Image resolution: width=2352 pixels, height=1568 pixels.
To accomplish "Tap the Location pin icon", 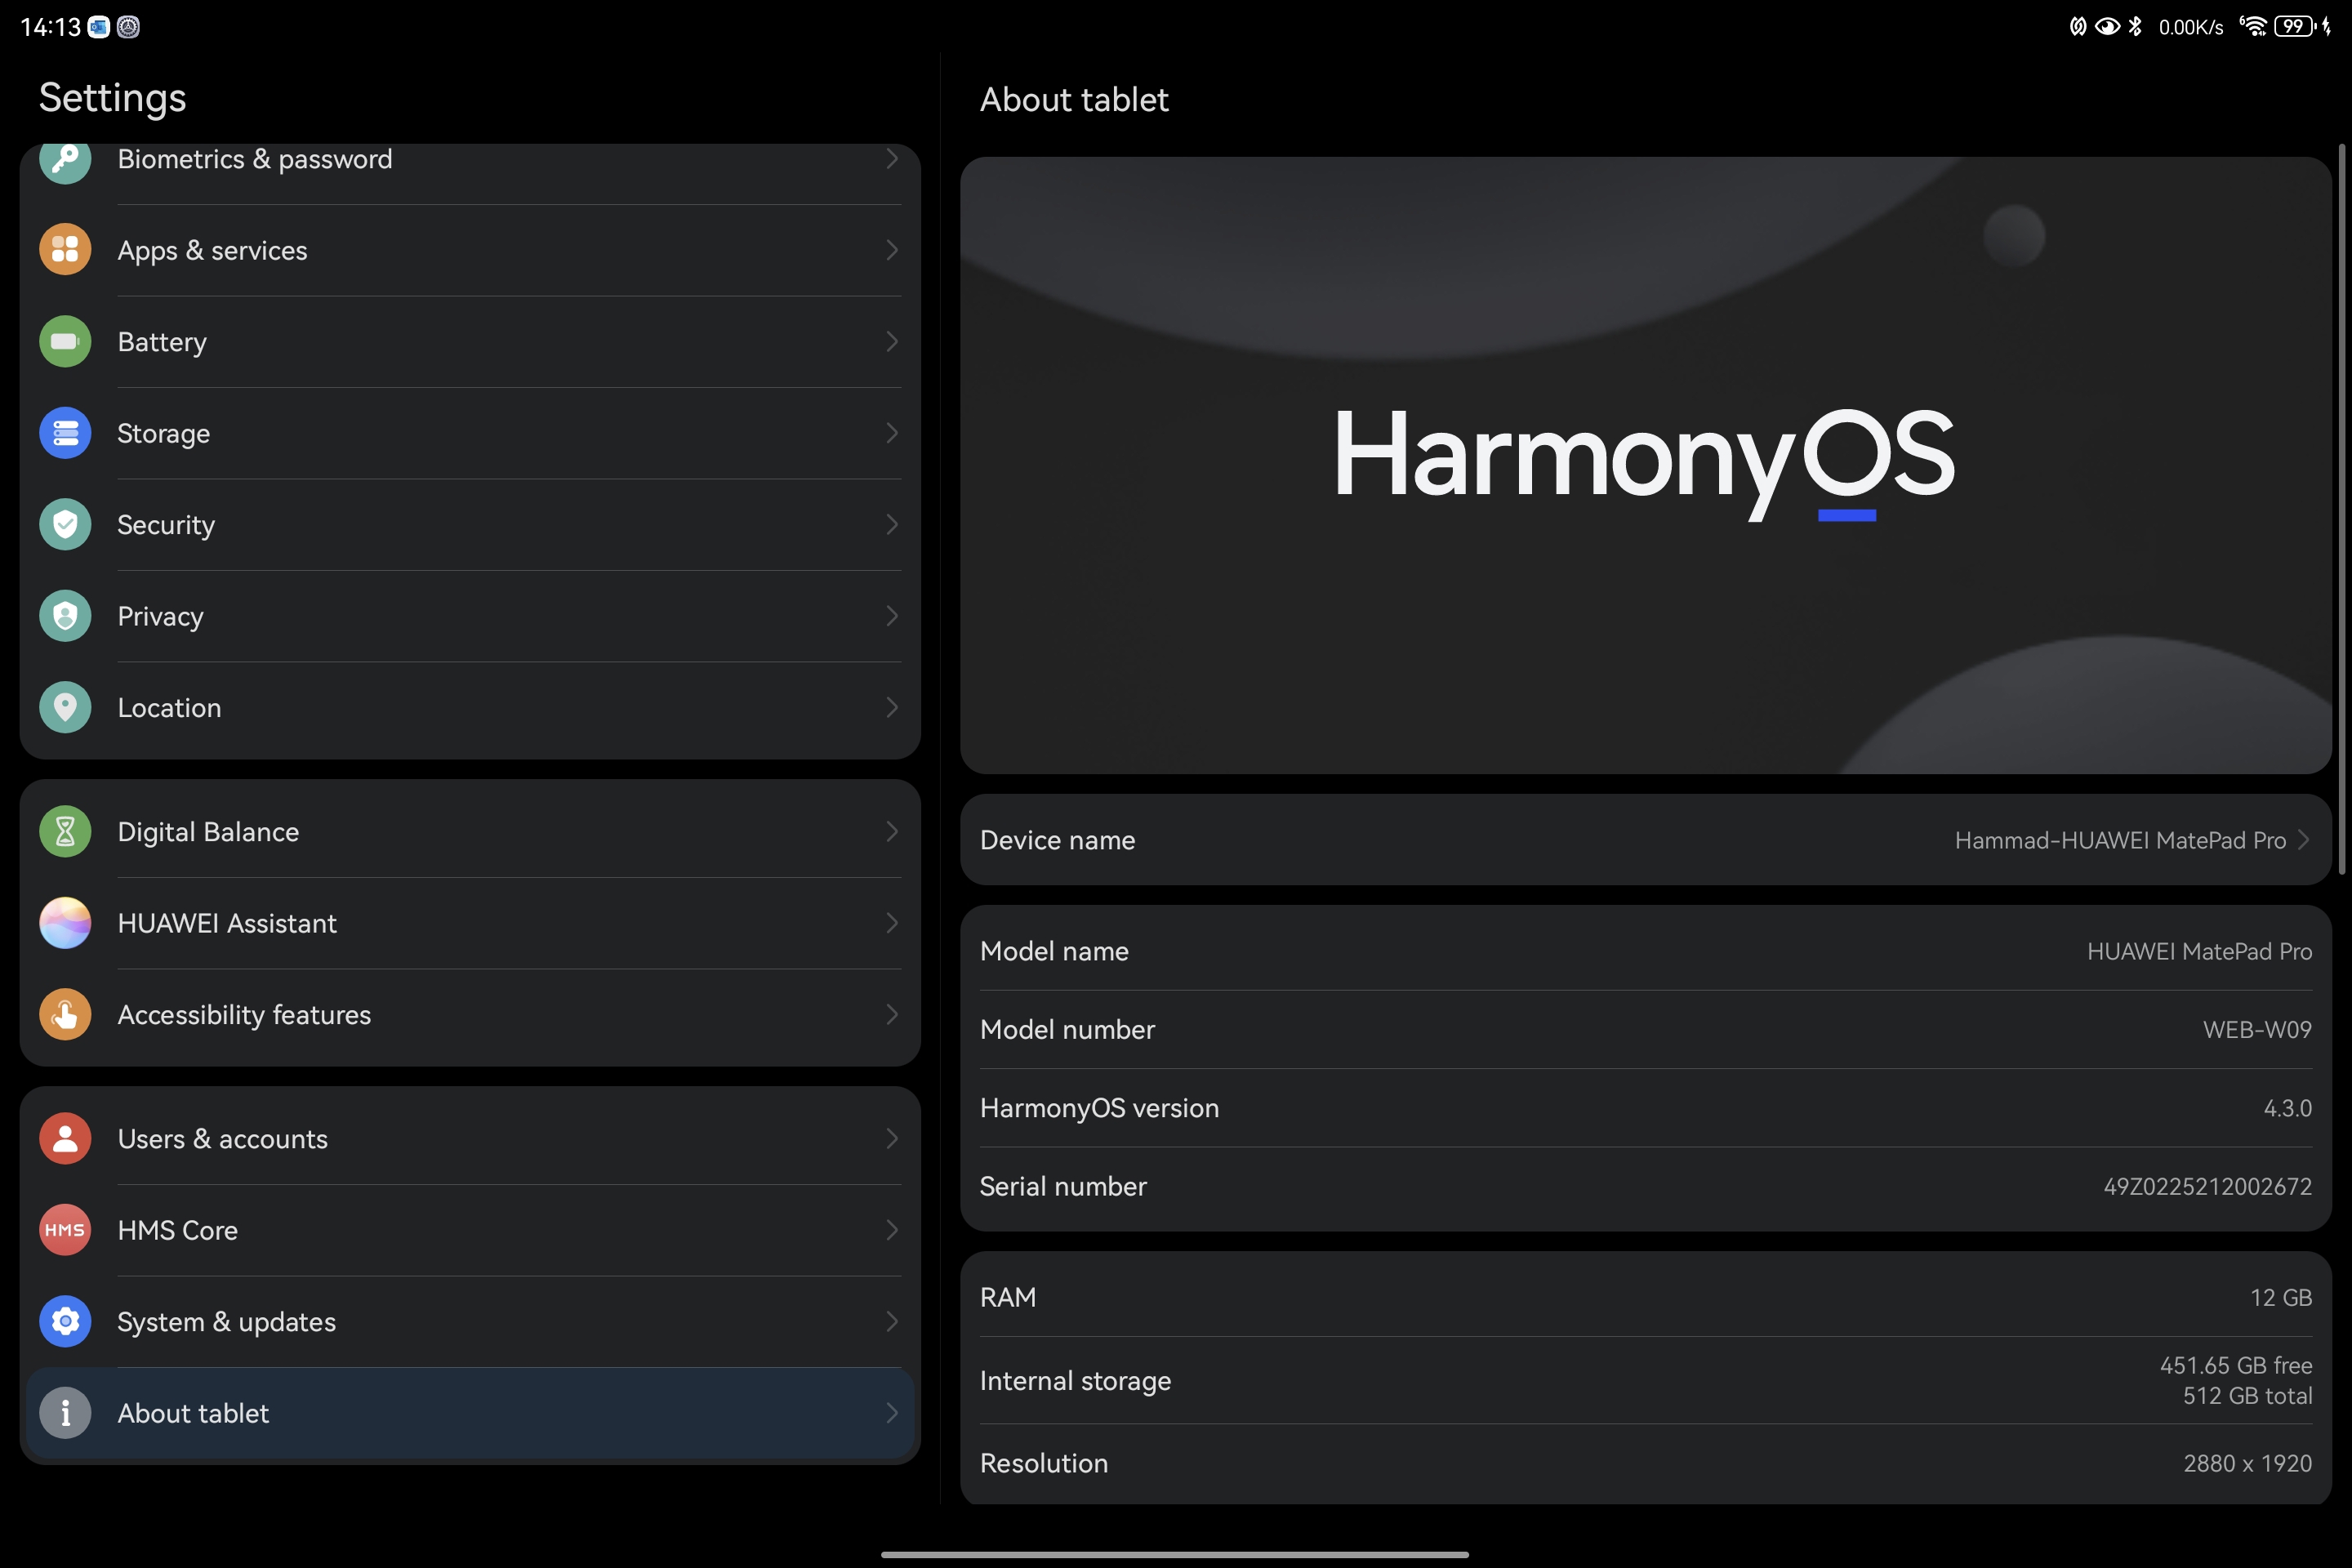I will click(x=65, y=708).
